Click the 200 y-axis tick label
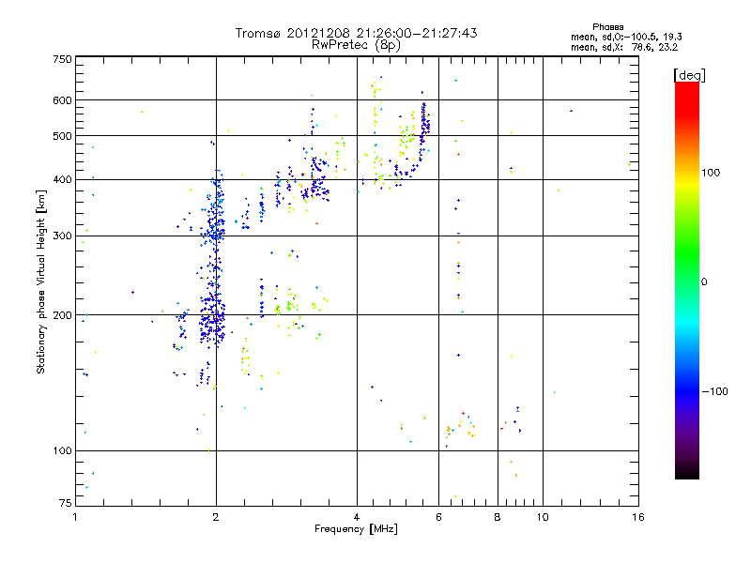This screenshot has height=563, width=751. [63, 315]
